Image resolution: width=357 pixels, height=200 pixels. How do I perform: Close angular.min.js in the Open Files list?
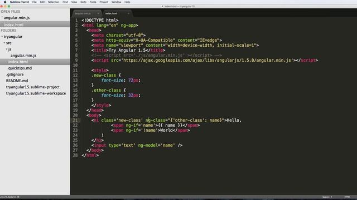pos(2,18)
